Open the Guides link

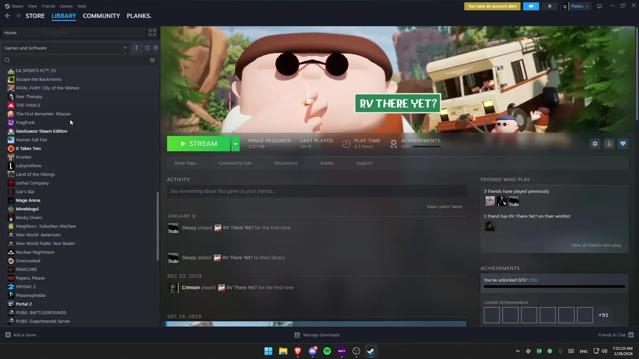pyautogui.click(x=327, y=163)
